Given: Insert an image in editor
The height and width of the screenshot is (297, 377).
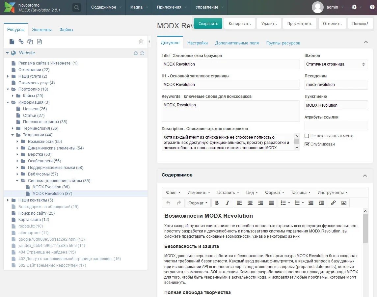Looking at the screenshot, I should tap(344, 203).
